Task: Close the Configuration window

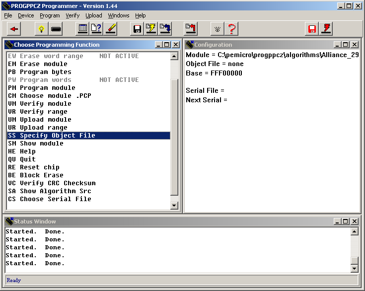Action: point(355,45)
